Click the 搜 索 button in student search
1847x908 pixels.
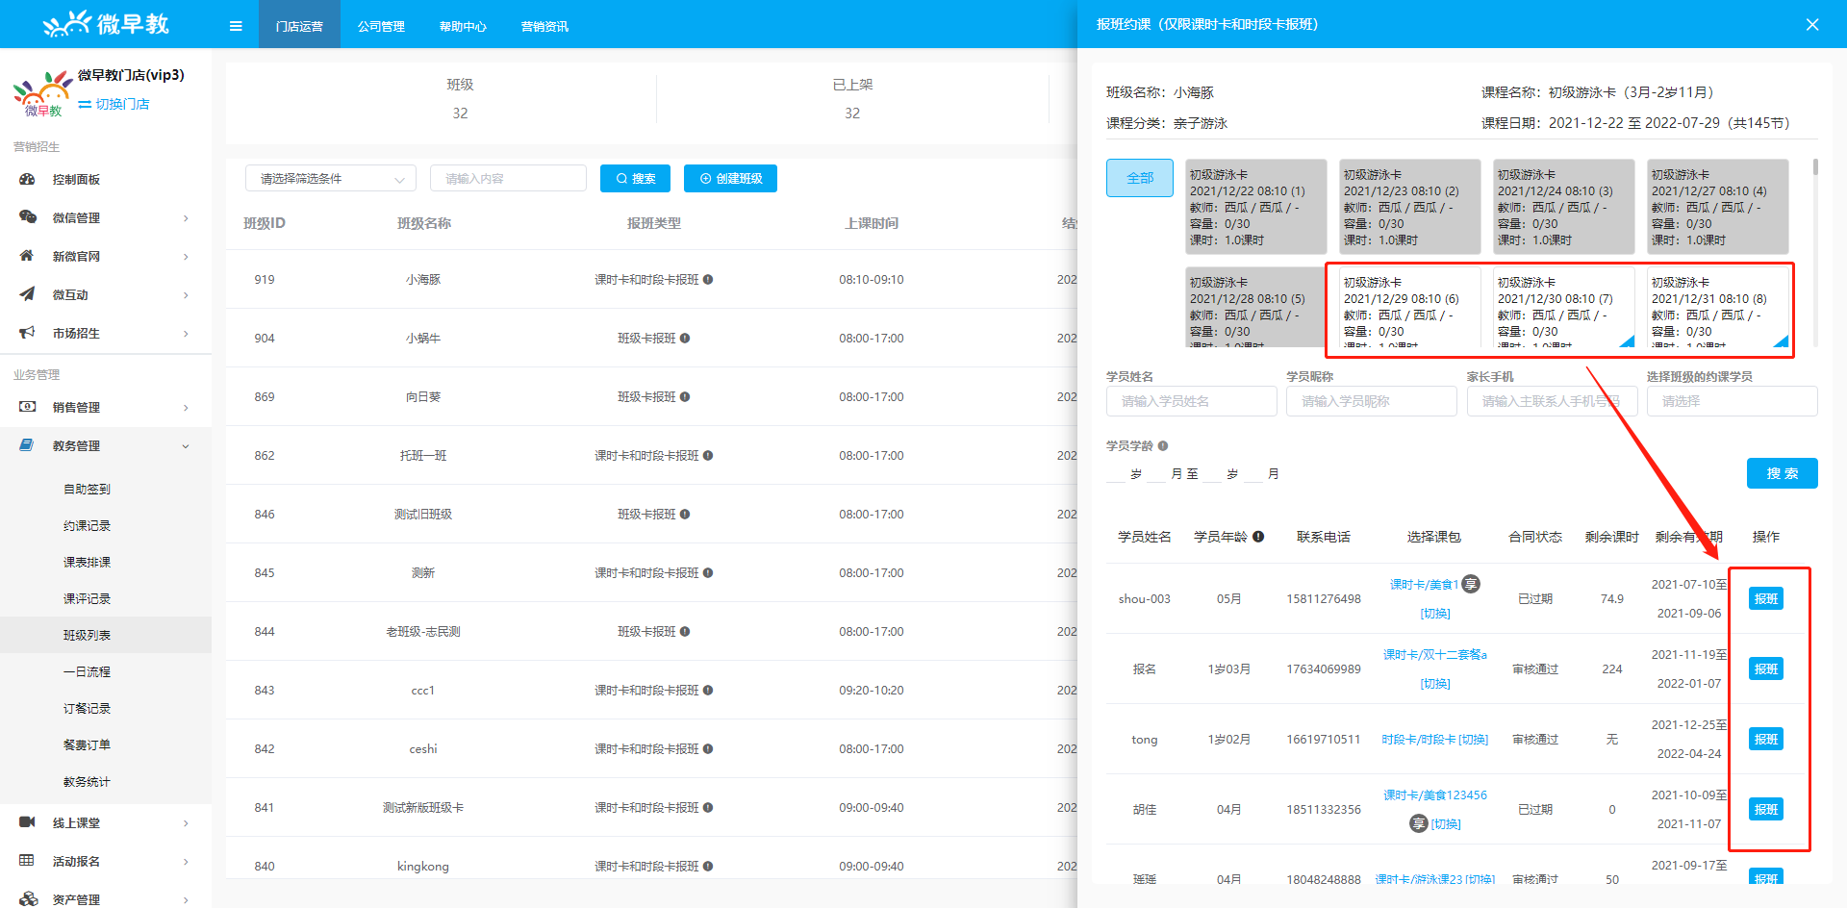(1782, 473)
